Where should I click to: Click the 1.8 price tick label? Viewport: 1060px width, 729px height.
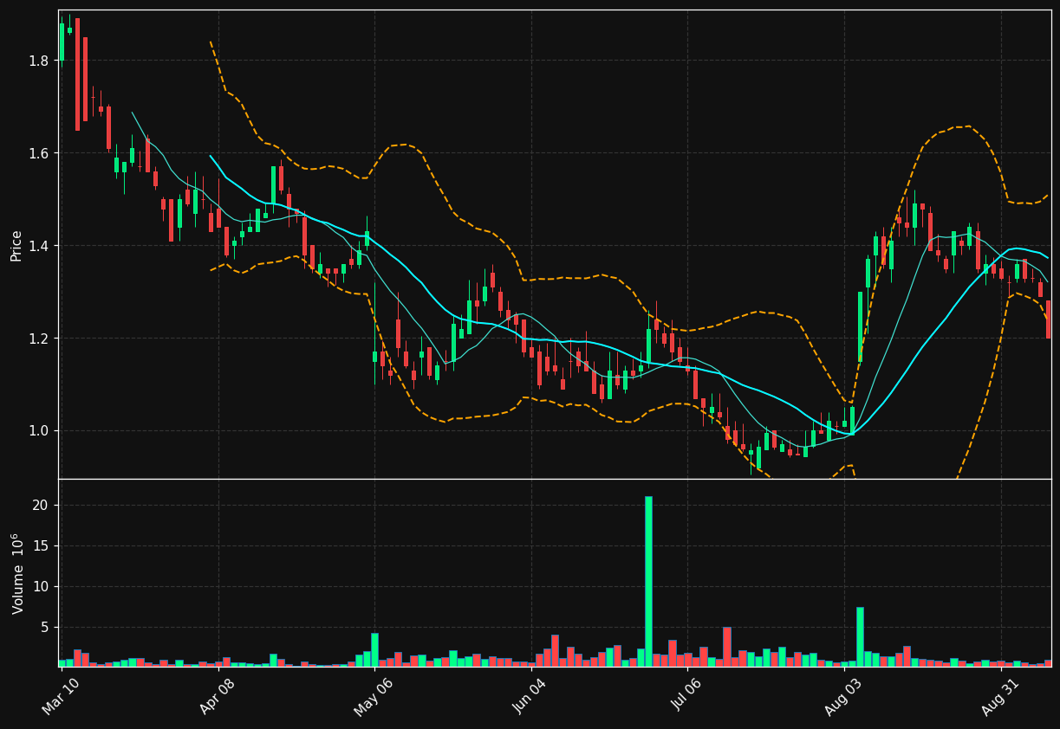(x=39, y=61)
